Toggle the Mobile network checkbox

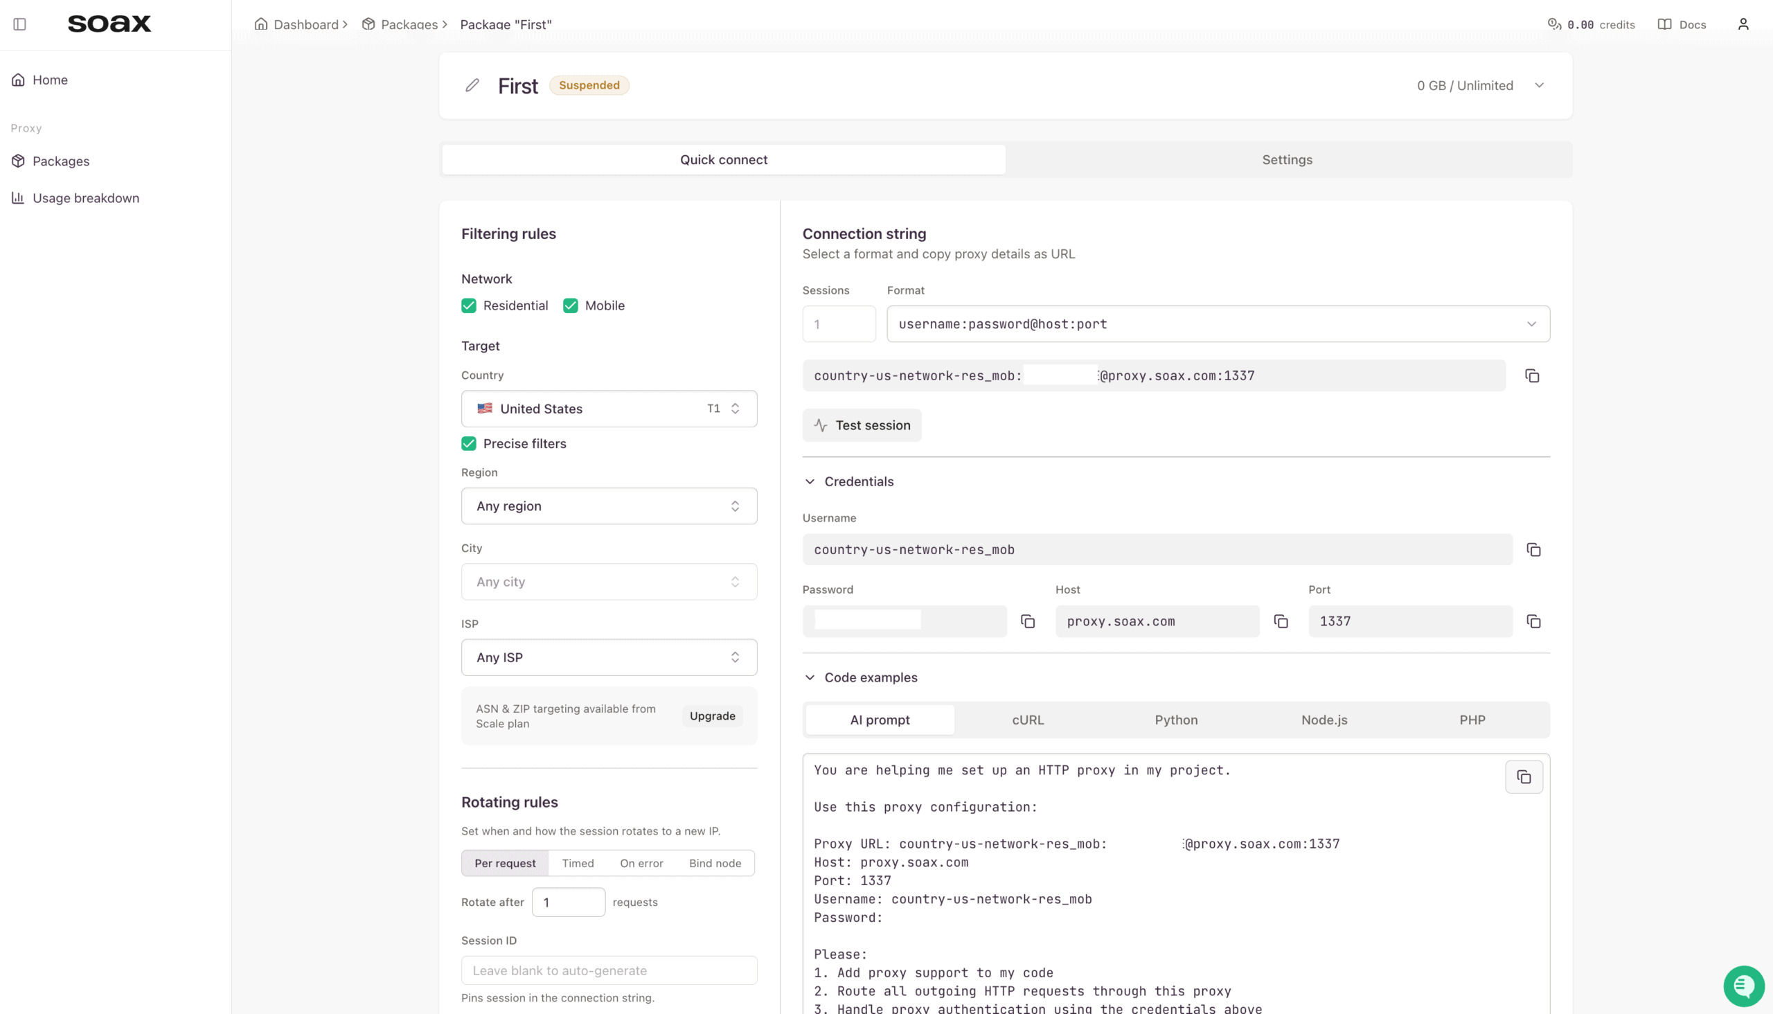click(x=571, y=305)
